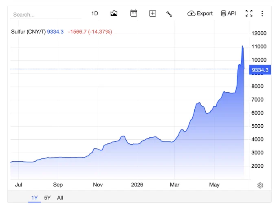Image resolution: width=277 pixels, height=210 pixels.
Task: Select the 1Y range tab
Action: [x=35, y=198]
